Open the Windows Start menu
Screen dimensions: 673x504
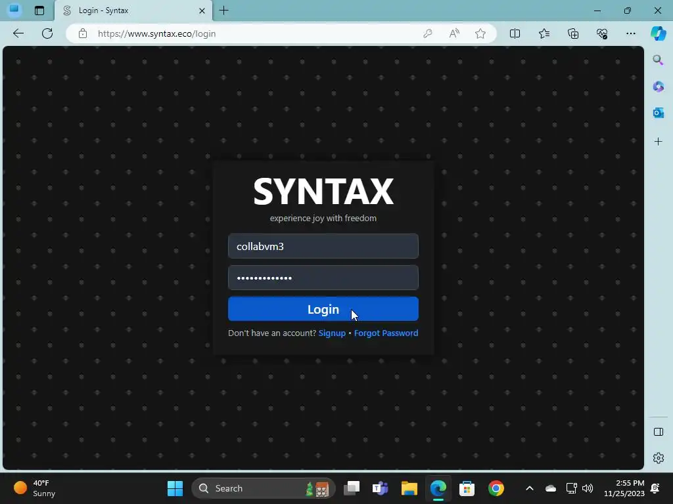pyautogui.click(x=175, y=488)
